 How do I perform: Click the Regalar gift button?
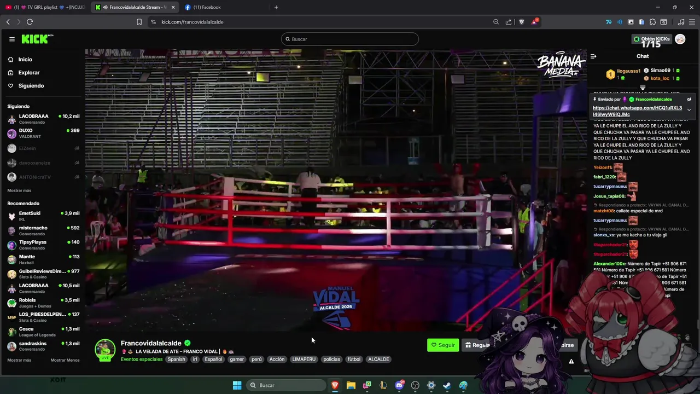(x=477, y=345)
